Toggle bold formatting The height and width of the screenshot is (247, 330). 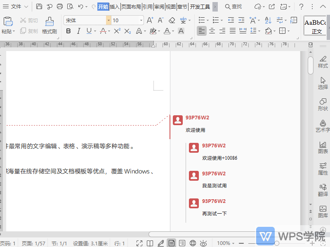68,31
